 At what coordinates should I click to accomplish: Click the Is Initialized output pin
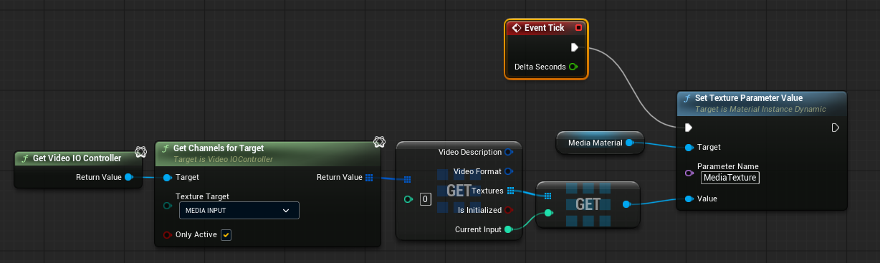509,210
